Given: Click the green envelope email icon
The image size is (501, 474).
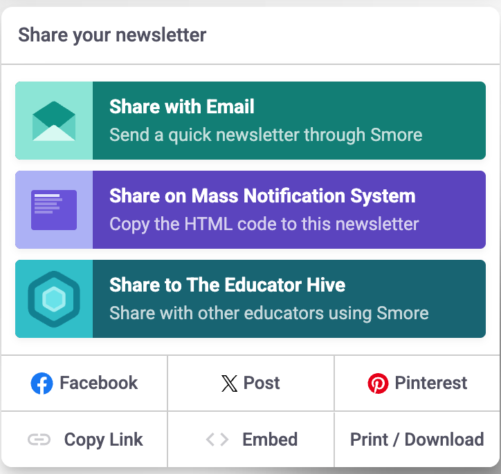Looking at the screenshot, I should pyautogui.click(x=54, y=121).
